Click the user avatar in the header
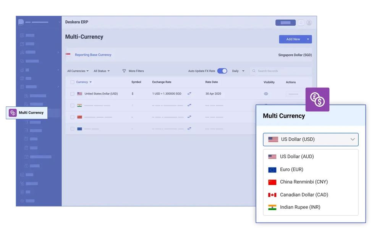 pos(309,22)
